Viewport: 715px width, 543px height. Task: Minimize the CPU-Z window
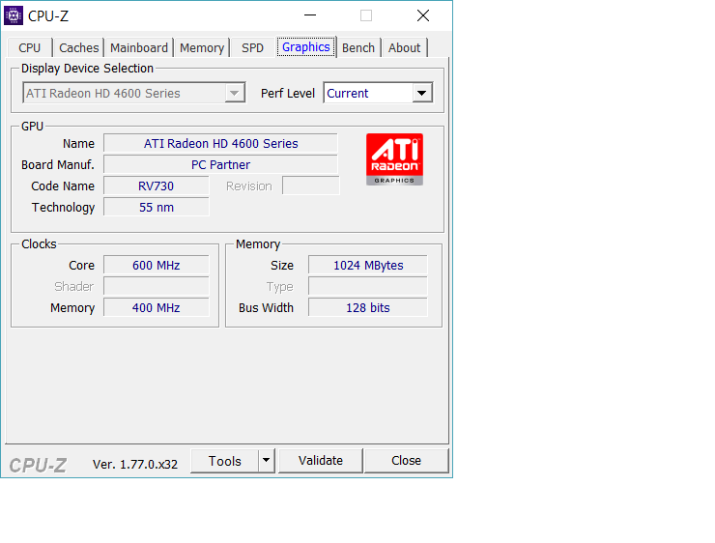coord(310,15)
